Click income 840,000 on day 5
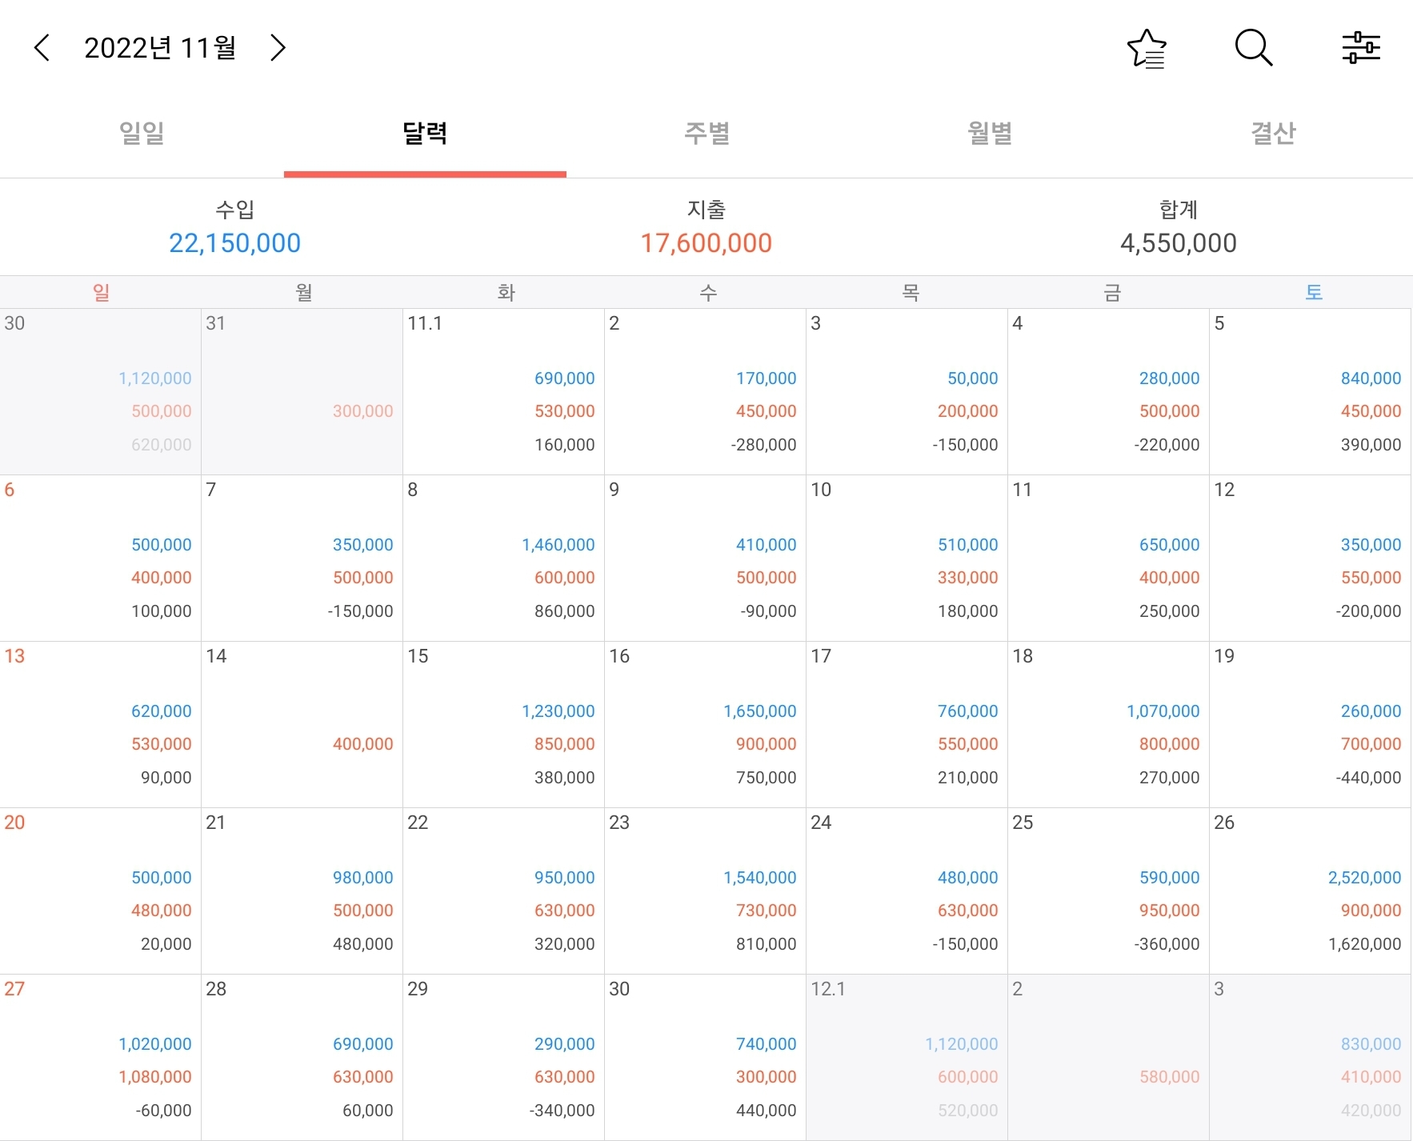 pos(1371,378)
